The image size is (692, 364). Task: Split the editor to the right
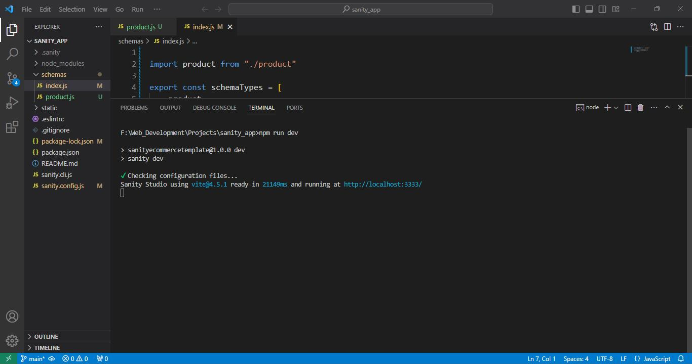(667, 27)
